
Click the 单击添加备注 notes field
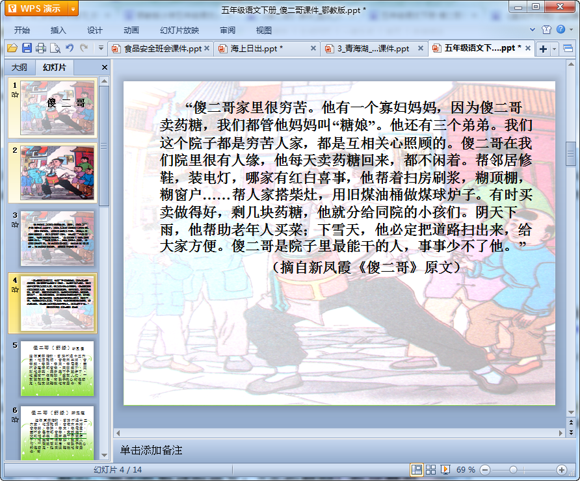[340, 450]
